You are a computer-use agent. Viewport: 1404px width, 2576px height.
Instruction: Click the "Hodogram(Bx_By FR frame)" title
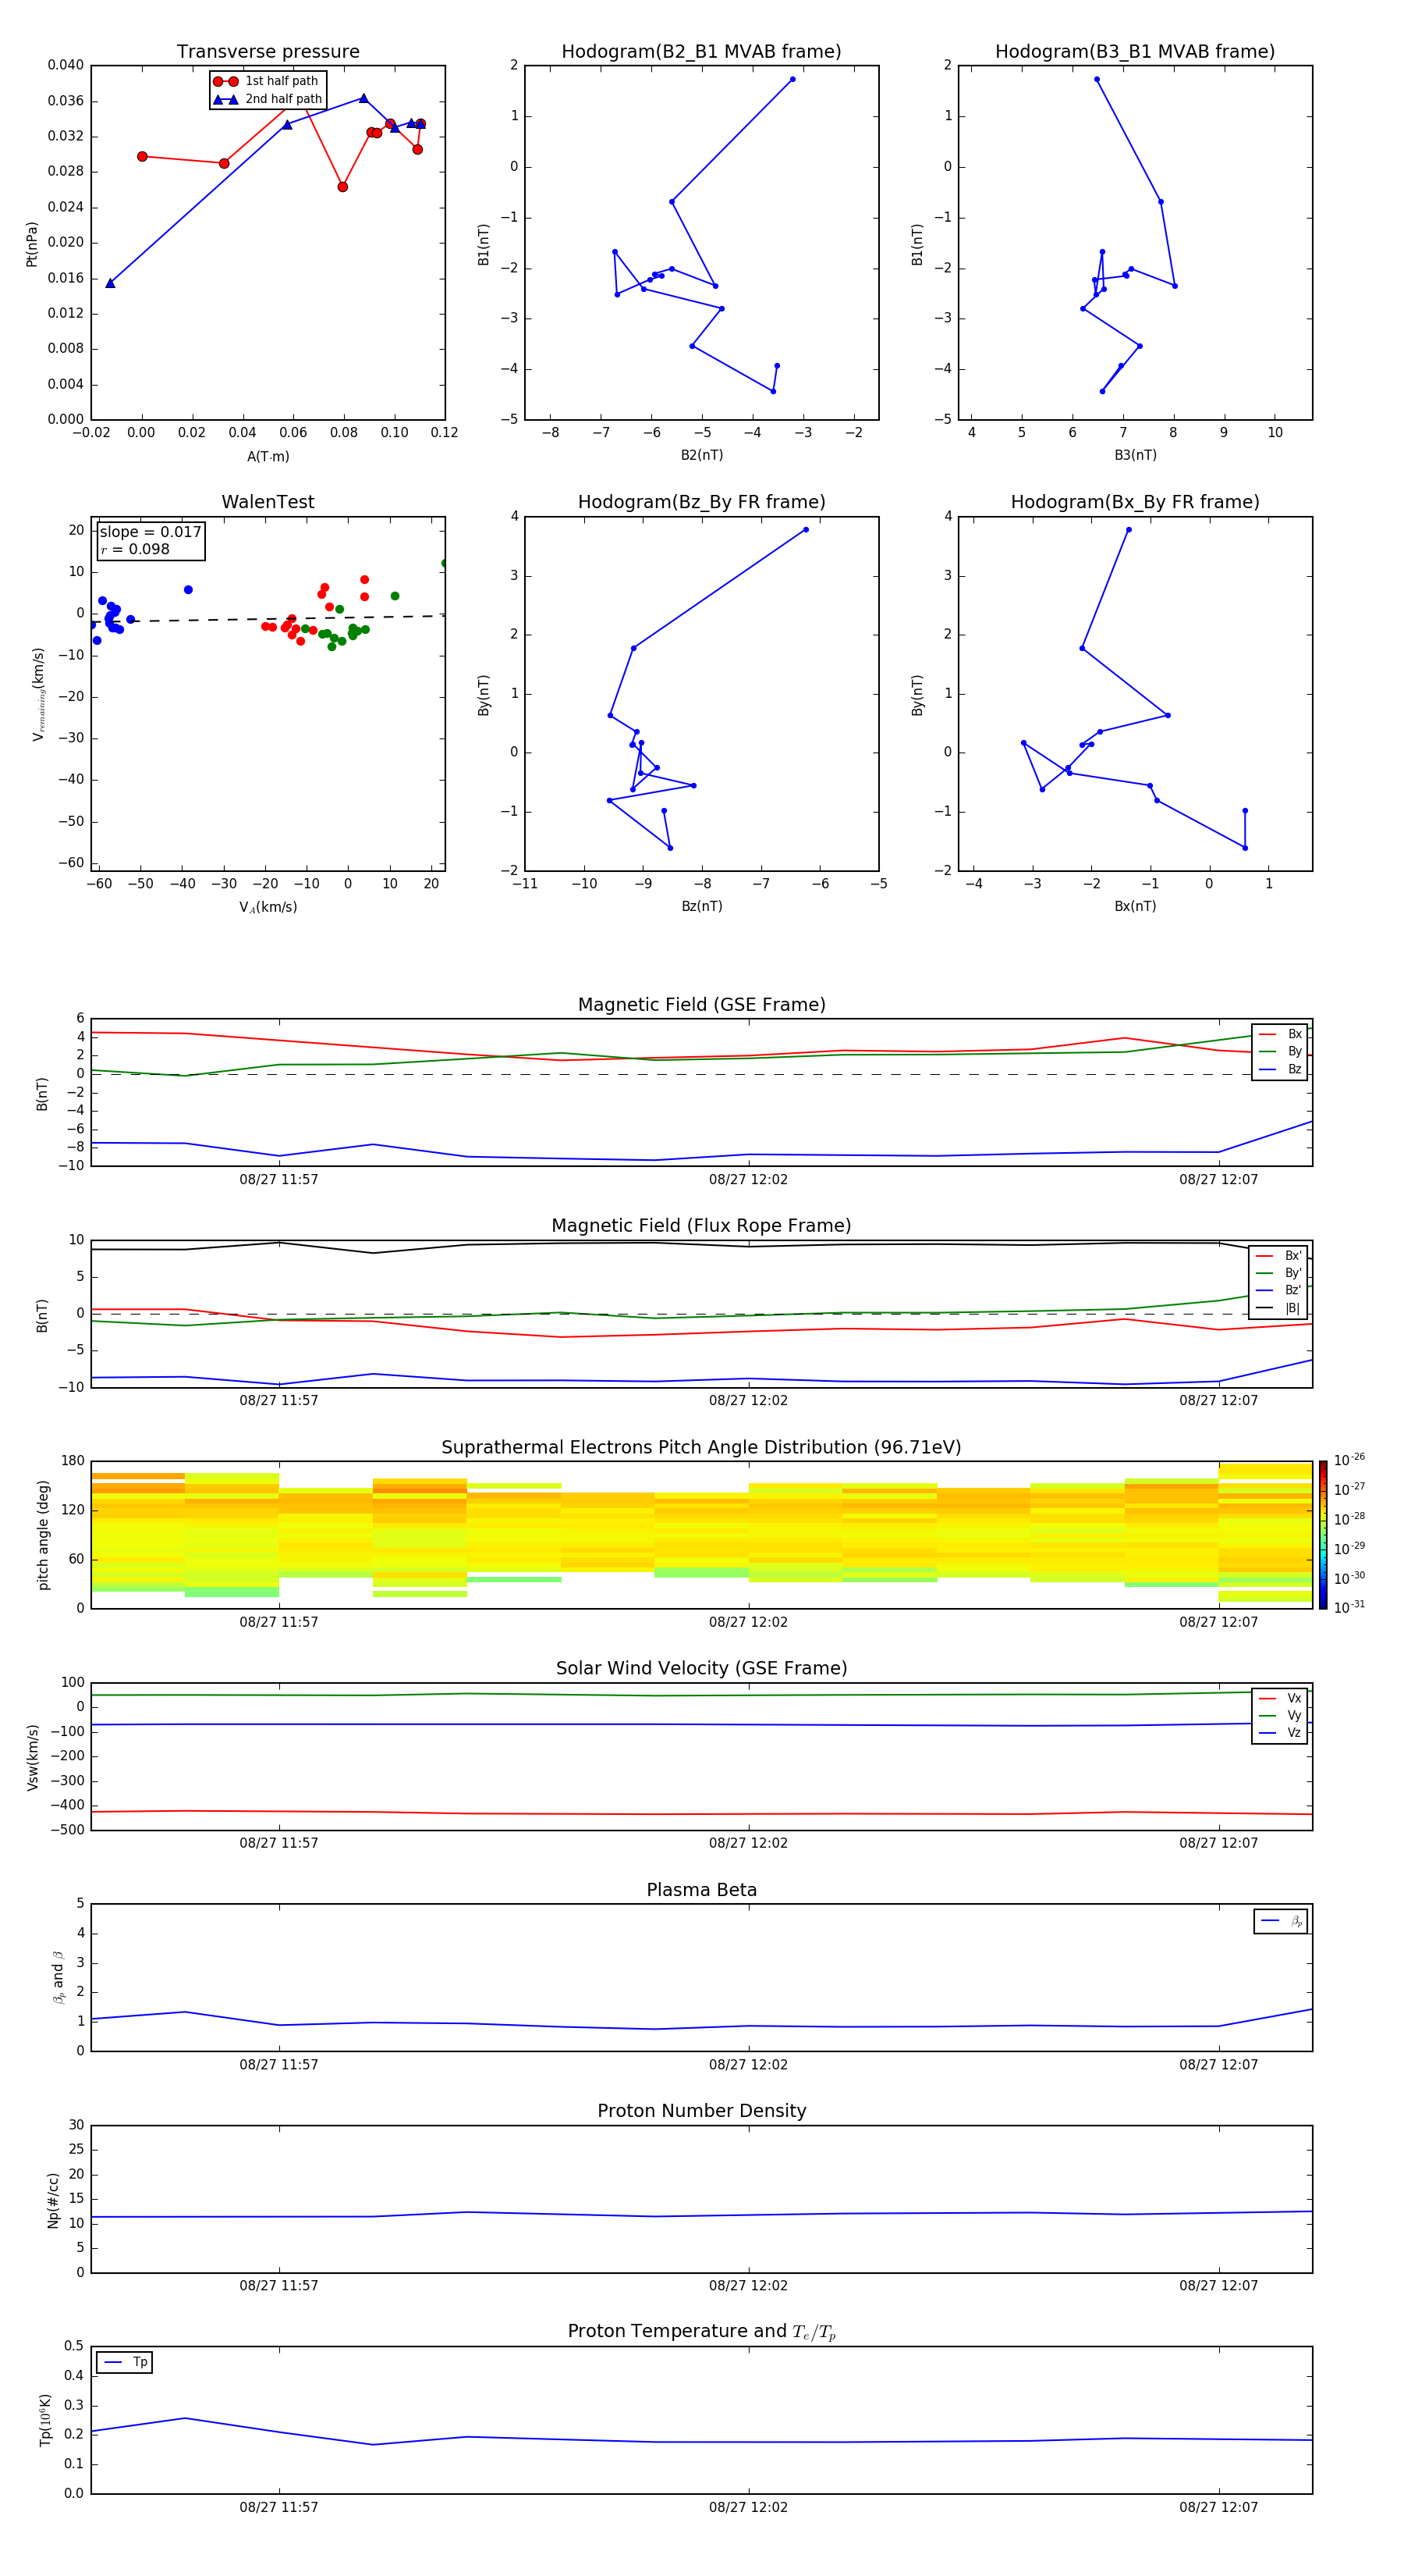click(1135, 502)
